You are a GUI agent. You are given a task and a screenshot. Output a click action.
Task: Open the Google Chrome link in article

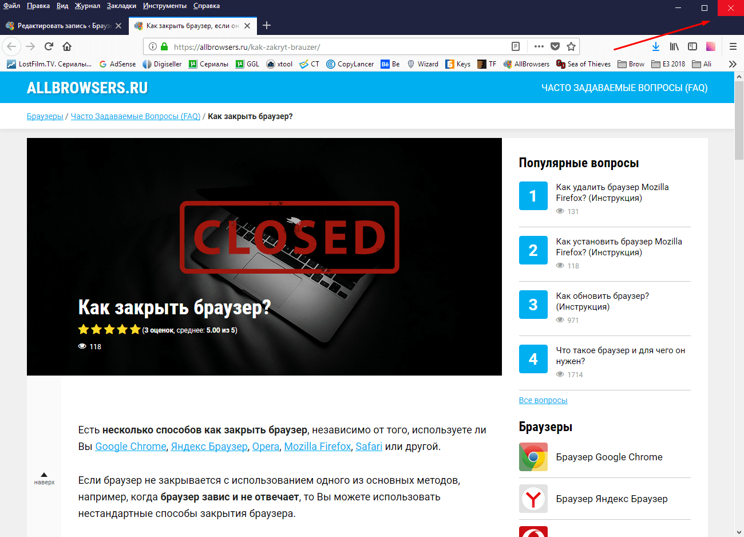pos(130,447)
